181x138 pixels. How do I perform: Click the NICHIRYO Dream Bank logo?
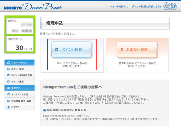click(33, 7)
